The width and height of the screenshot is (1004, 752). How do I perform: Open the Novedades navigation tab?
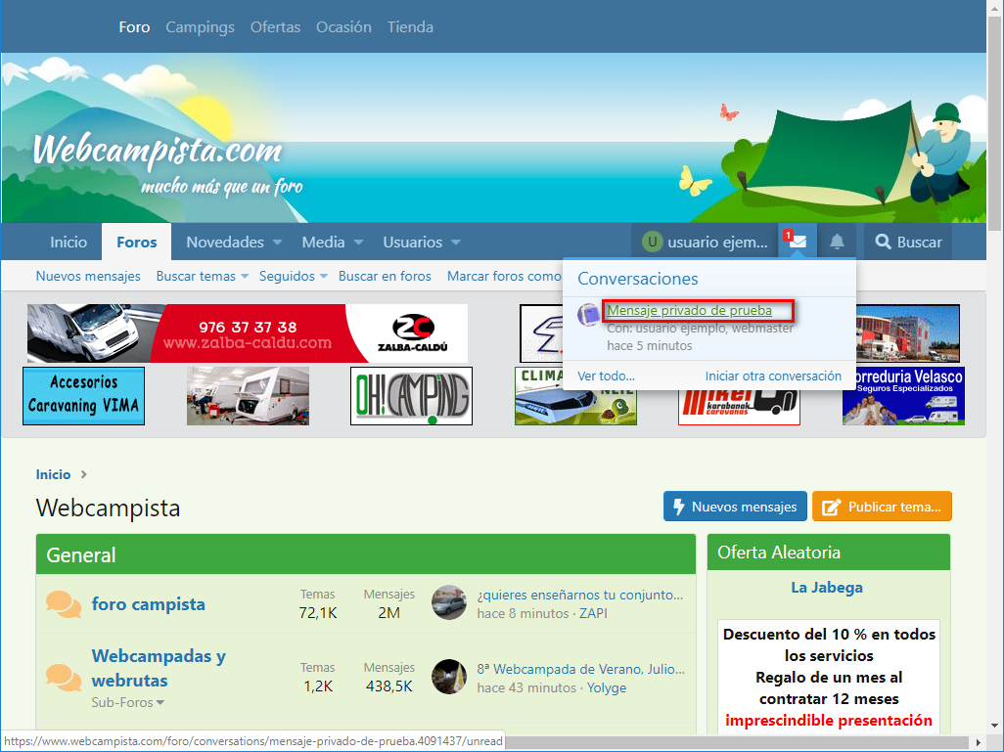[225, 242]
